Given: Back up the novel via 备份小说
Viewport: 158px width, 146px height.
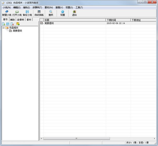Looking at the screenshot, I should point(27,13).
